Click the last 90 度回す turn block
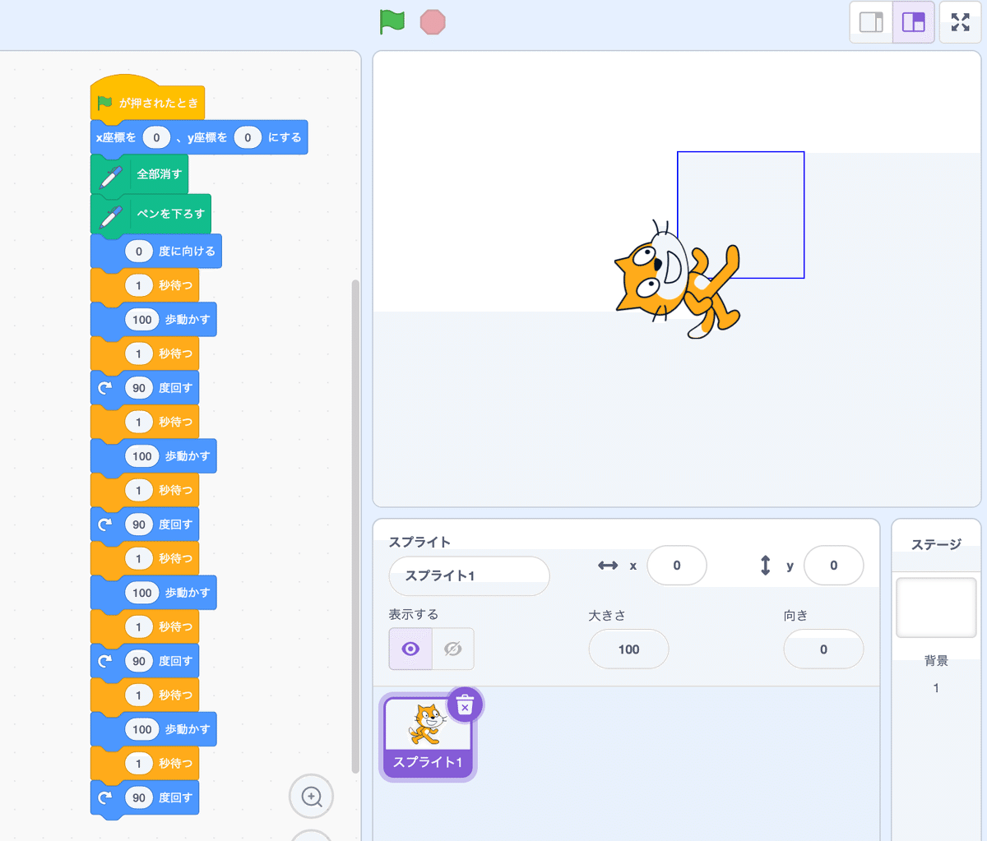The width and height of the screenshot is (987, 841). tap(145, 797)
